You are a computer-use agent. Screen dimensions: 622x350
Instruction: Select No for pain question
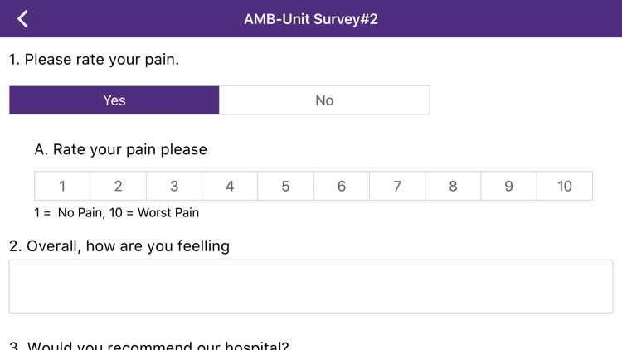pos(324,100)
